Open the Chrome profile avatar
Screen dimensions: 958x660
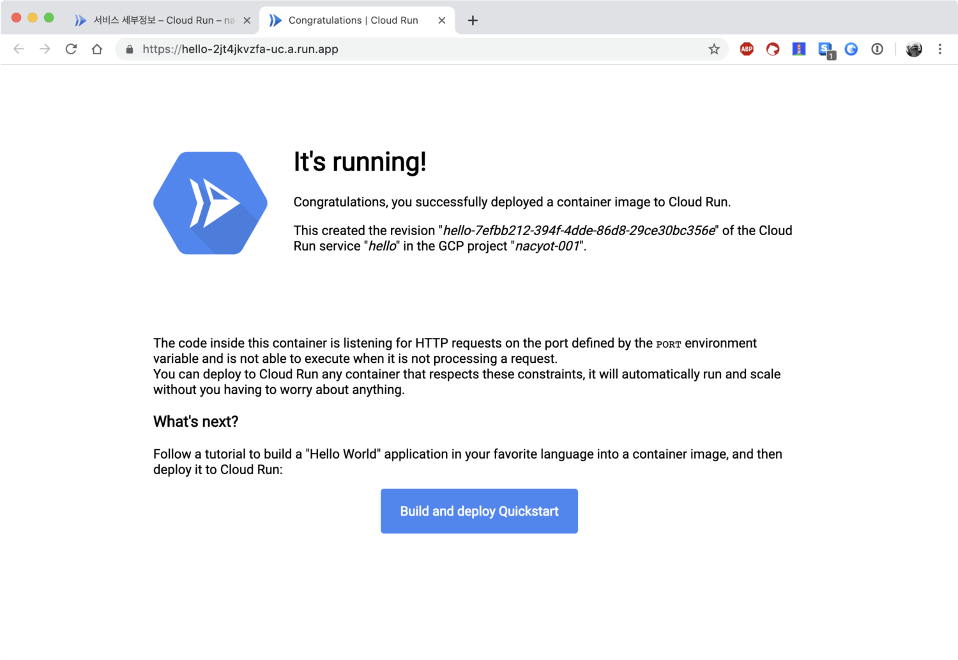click(914, 49)
